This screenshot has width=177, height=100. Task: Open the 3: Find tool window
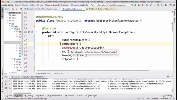[x=9, y=96]
